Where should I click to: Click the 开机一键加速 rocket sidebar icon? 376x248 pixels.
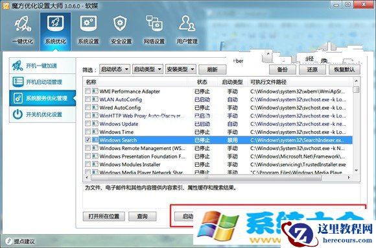[18, 66]
